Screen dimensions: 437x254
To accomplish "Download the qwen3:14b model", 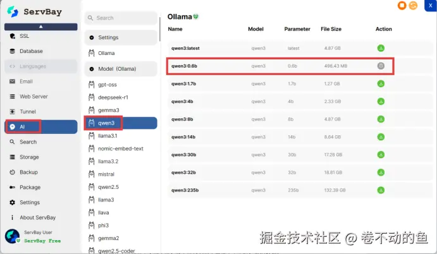I will (x=381, y=137).
